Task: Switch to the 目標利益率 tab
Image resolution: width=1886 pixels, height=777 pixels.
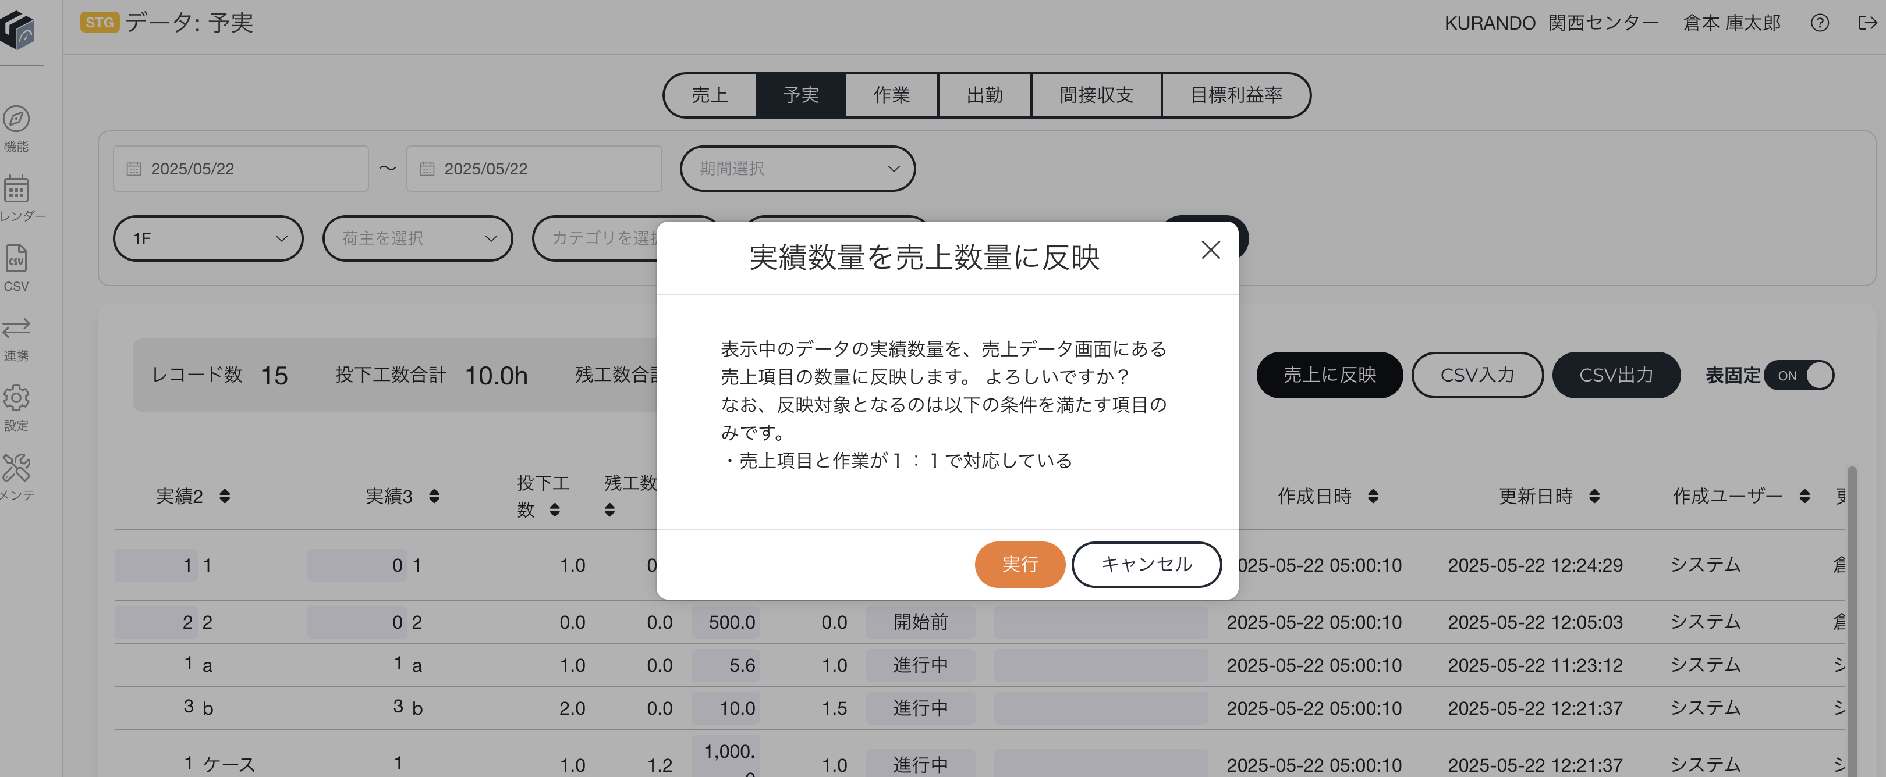Action: click(x=1236, y=95)
